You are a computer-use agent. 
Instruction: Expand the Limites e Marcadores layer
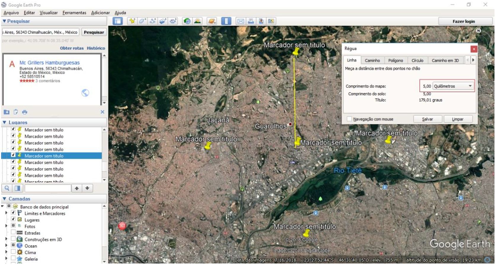point(6,213)
